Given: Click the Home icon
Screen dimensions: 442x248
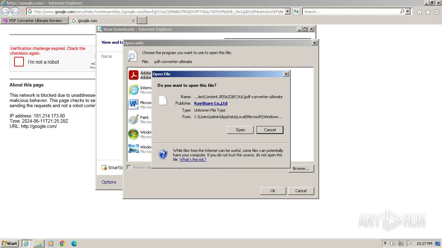Looking at the screenshot, I should click(419, 12).
